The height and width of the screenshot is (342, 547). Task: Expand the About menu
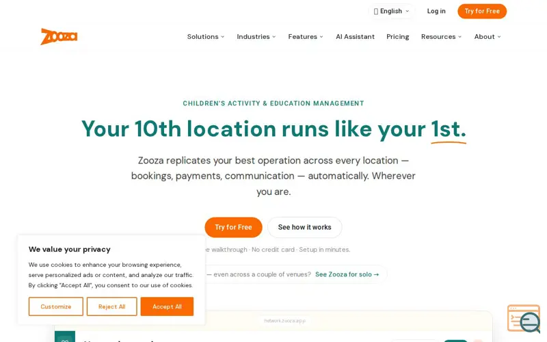point(488,37)
